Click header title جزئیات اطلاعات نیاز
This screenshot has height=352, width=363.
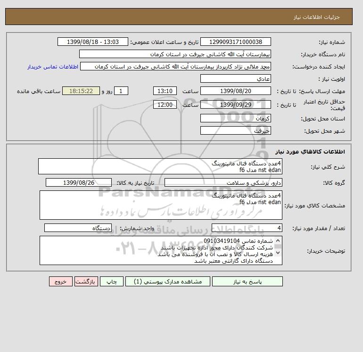[316, 17]
